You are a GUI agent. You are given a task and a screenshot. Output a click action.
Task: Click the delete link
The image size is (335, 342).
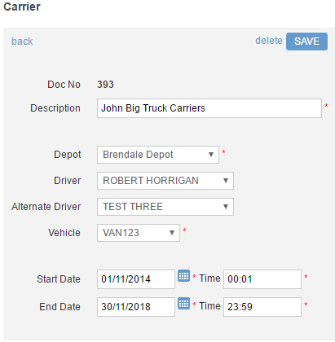(269, 41)
